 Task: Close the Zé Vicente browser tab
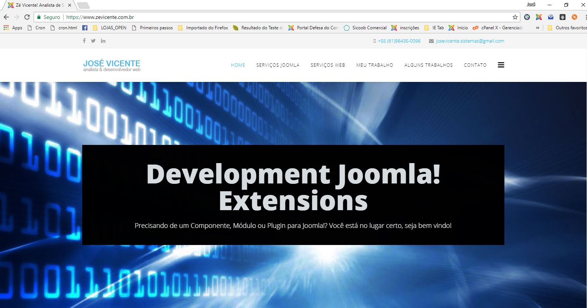(70, 5)
